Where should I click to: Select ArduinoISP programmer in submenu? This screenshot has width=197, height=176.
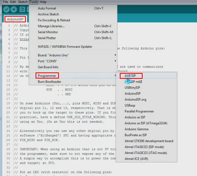tap(146, 93)
